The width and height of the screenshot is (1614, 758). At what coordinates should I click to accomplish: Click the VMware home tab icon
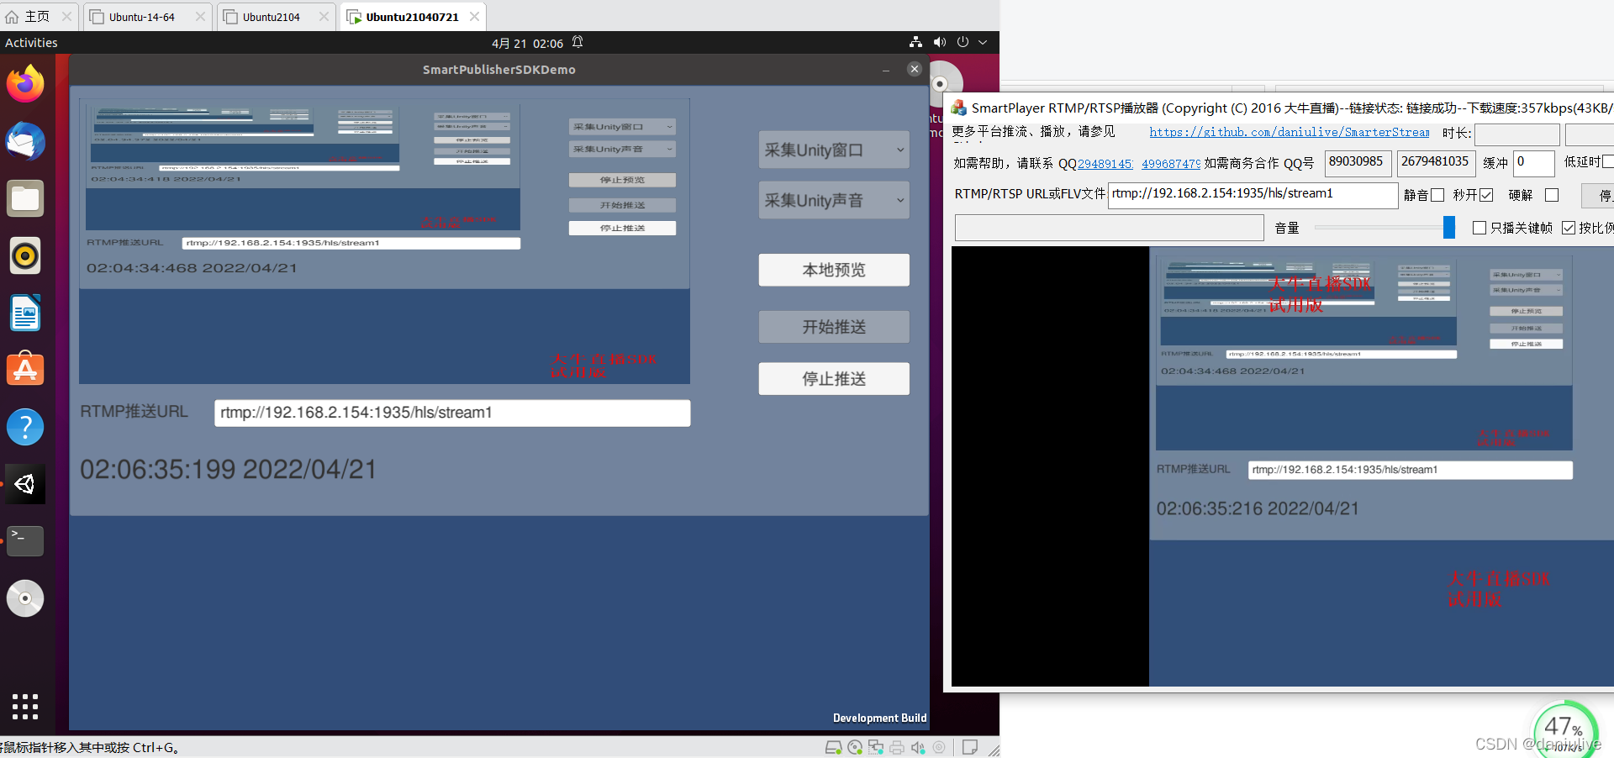[x=12, y=17]
